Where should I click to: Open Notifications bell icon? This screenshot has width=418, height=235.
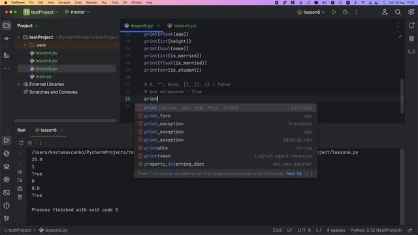(411, 25)
